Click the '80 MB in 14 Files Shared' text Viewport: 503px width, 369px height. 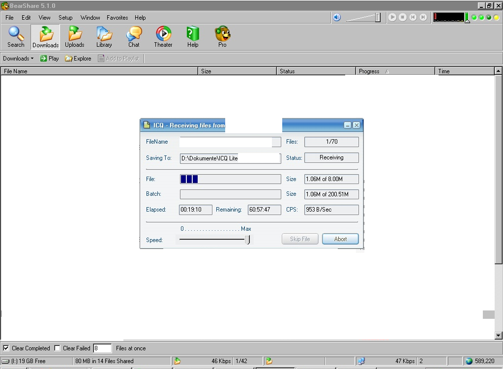pyautogui.click(x=104, y=361)
